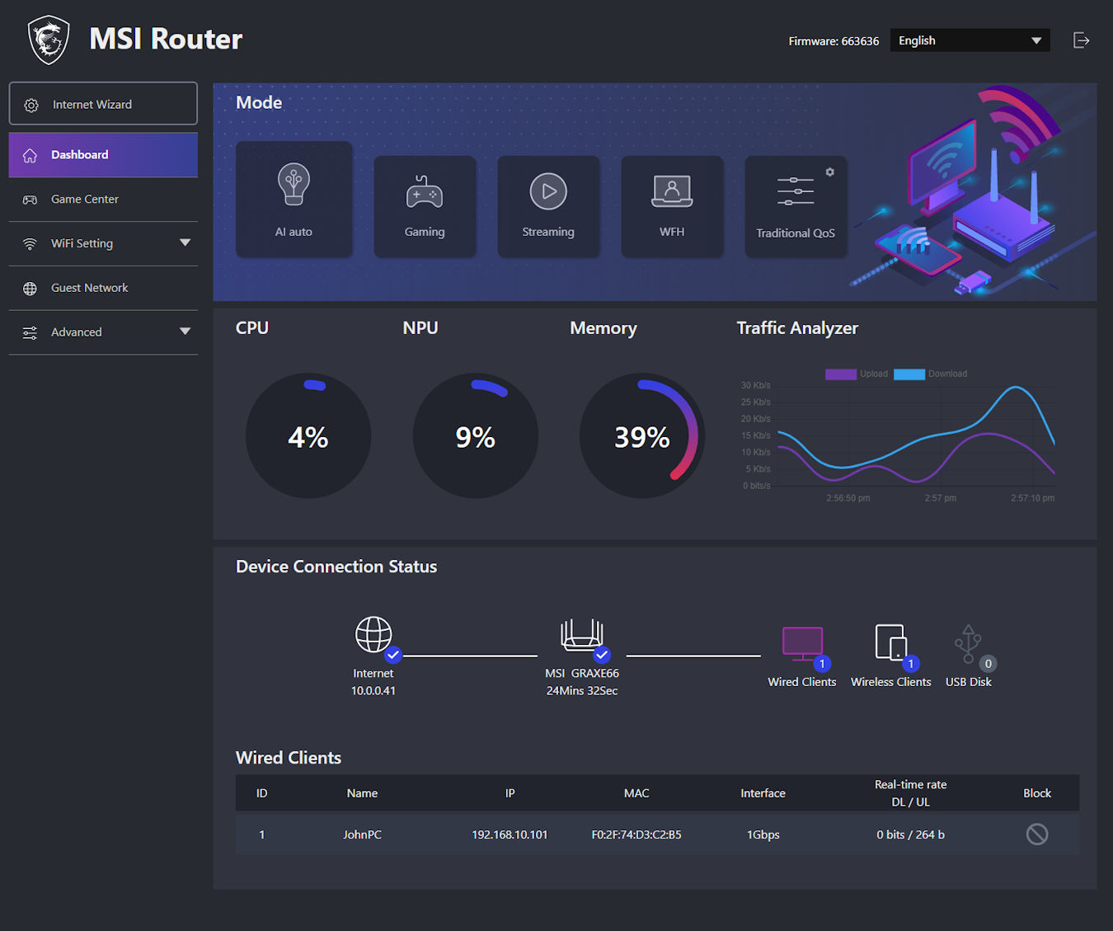The height and width of the screenshot is (931, 1113).
Task: Open Traditional QoS settings gear
Action: tap(830, 172)
